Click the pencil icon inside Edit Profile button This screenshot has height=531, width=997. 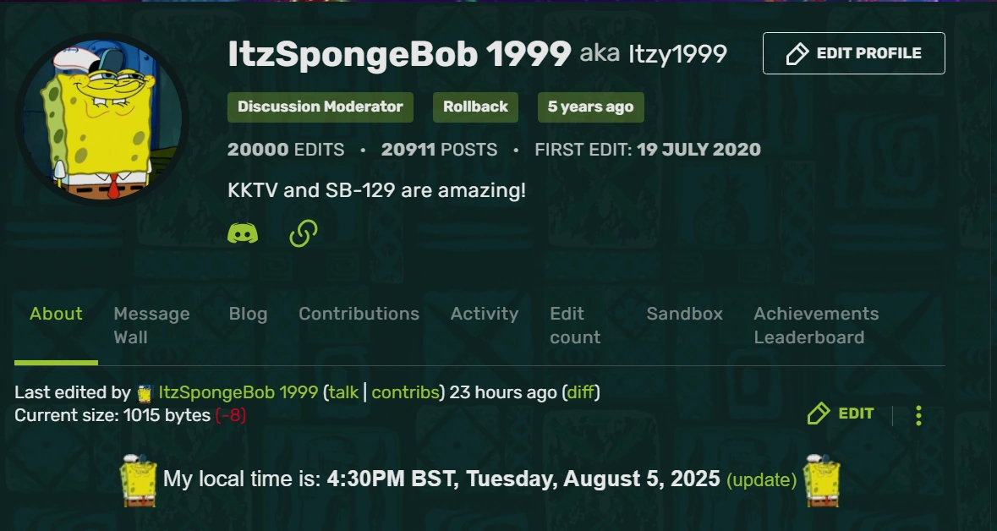click(x=796, y=52)
